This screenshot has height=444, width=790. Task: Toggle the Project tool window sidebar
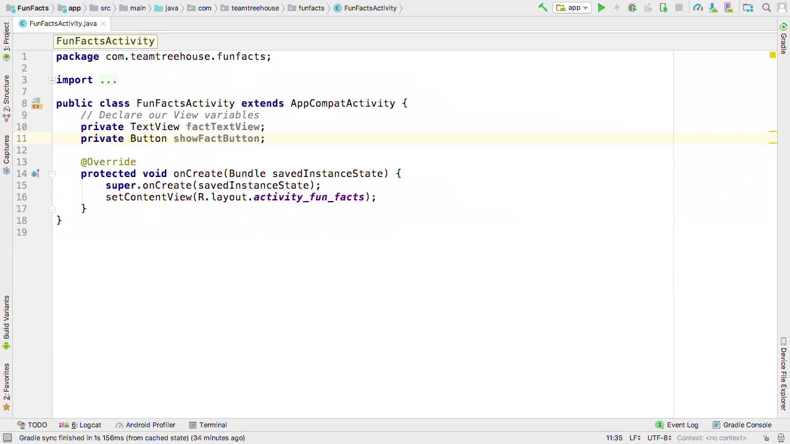click(6, 34)
